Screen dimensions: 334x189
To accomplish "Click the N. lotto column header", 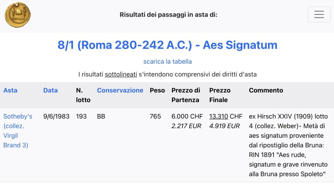I will click(83, 95).
